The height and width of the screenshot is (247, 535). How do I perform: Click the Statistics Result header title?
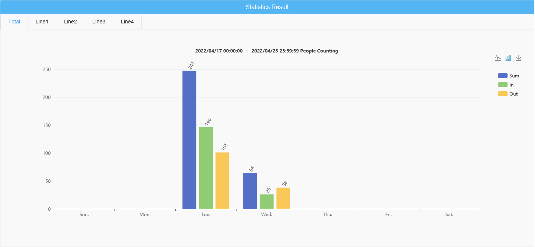pyautogui.click(x=267, y=7)
